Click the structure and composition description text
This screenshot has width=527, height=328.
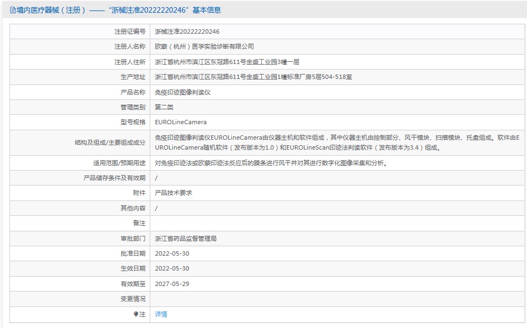337,142
